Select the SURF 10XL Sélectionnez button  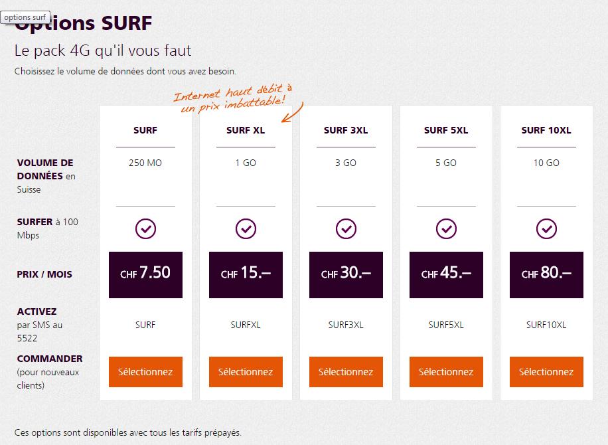coord(546,372)
